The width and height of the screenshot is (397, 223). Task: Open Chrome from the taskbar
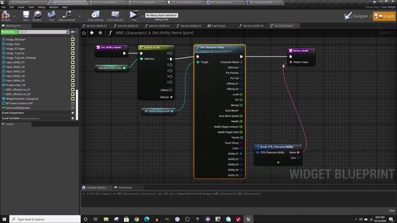tap(136, 219)
